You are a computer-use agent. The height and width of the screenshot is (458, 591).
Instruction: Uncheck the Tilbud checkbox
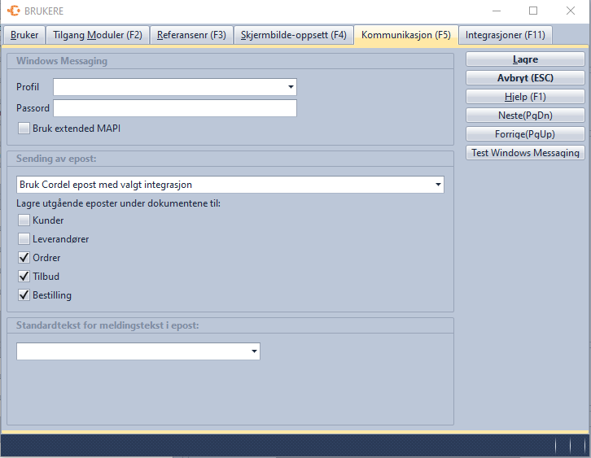click(24, 277)
